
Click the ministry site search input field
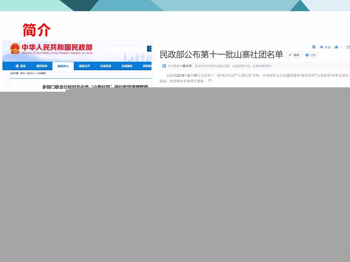[125, 49]
